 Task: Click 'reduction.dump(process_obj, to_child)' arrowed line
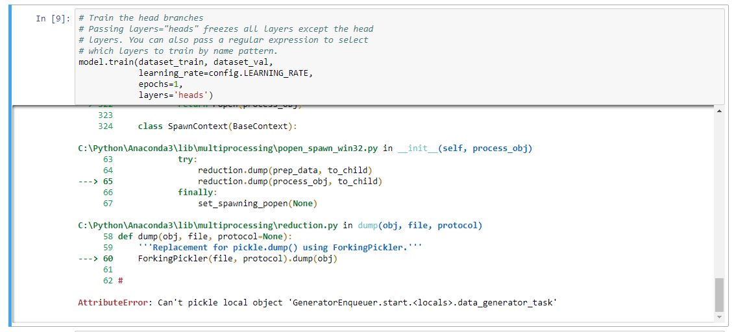point(289,181)
